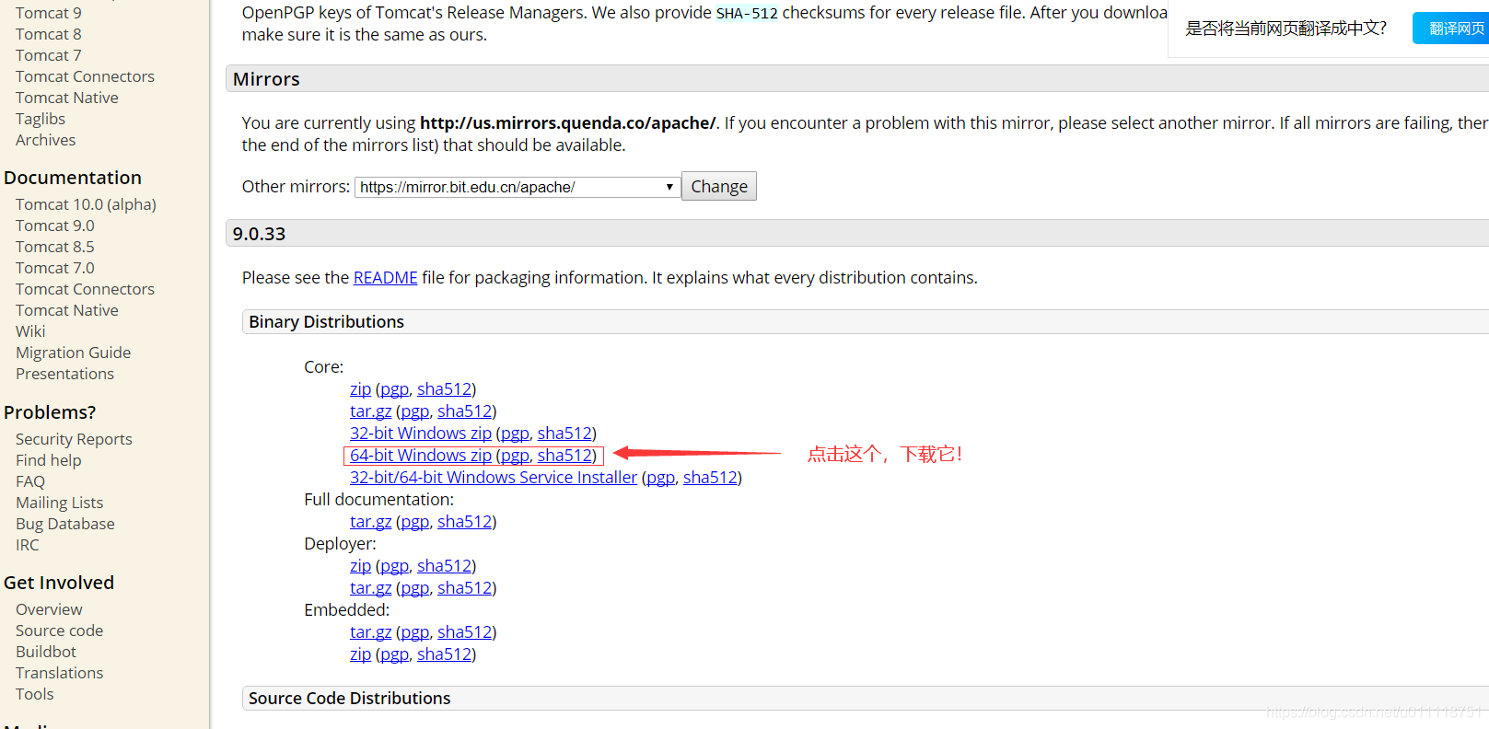This screenshot has width=1489, height=729.
Task: Open sha512 for 32-bit Windows zip
Action: (x=564, y=434)
